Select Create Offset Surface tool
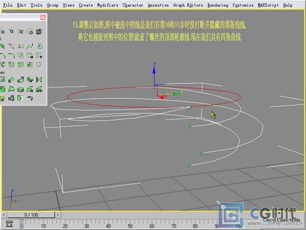 tap(30, 80)
